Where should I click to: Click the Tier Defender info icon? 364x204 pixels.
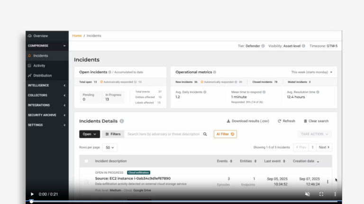264,46
